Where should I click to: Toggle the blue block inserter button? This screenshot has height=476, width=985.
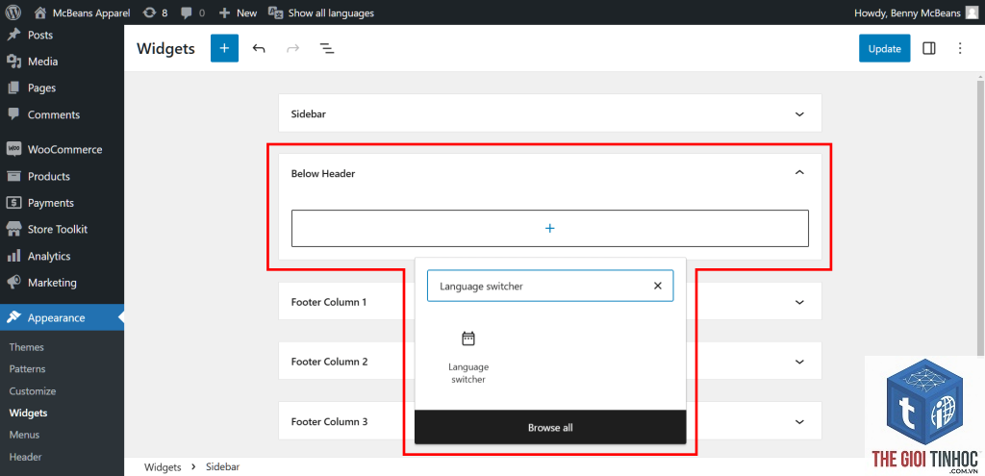coord(224,48)
